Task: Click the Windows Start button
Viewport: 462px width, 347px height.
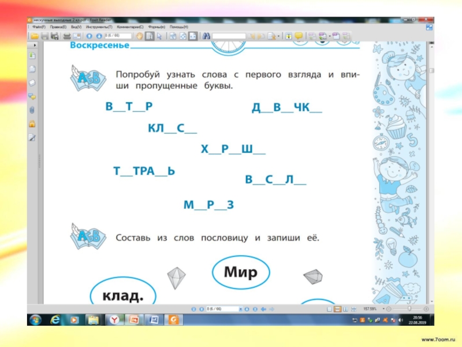Action: [35, 320]
